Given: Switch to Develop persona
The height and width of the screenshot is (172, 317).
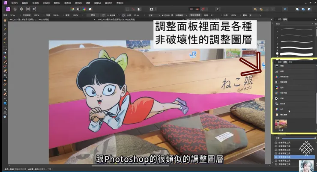Looking at the screenshot, I should pyautogui.click(x=21, y=9).
